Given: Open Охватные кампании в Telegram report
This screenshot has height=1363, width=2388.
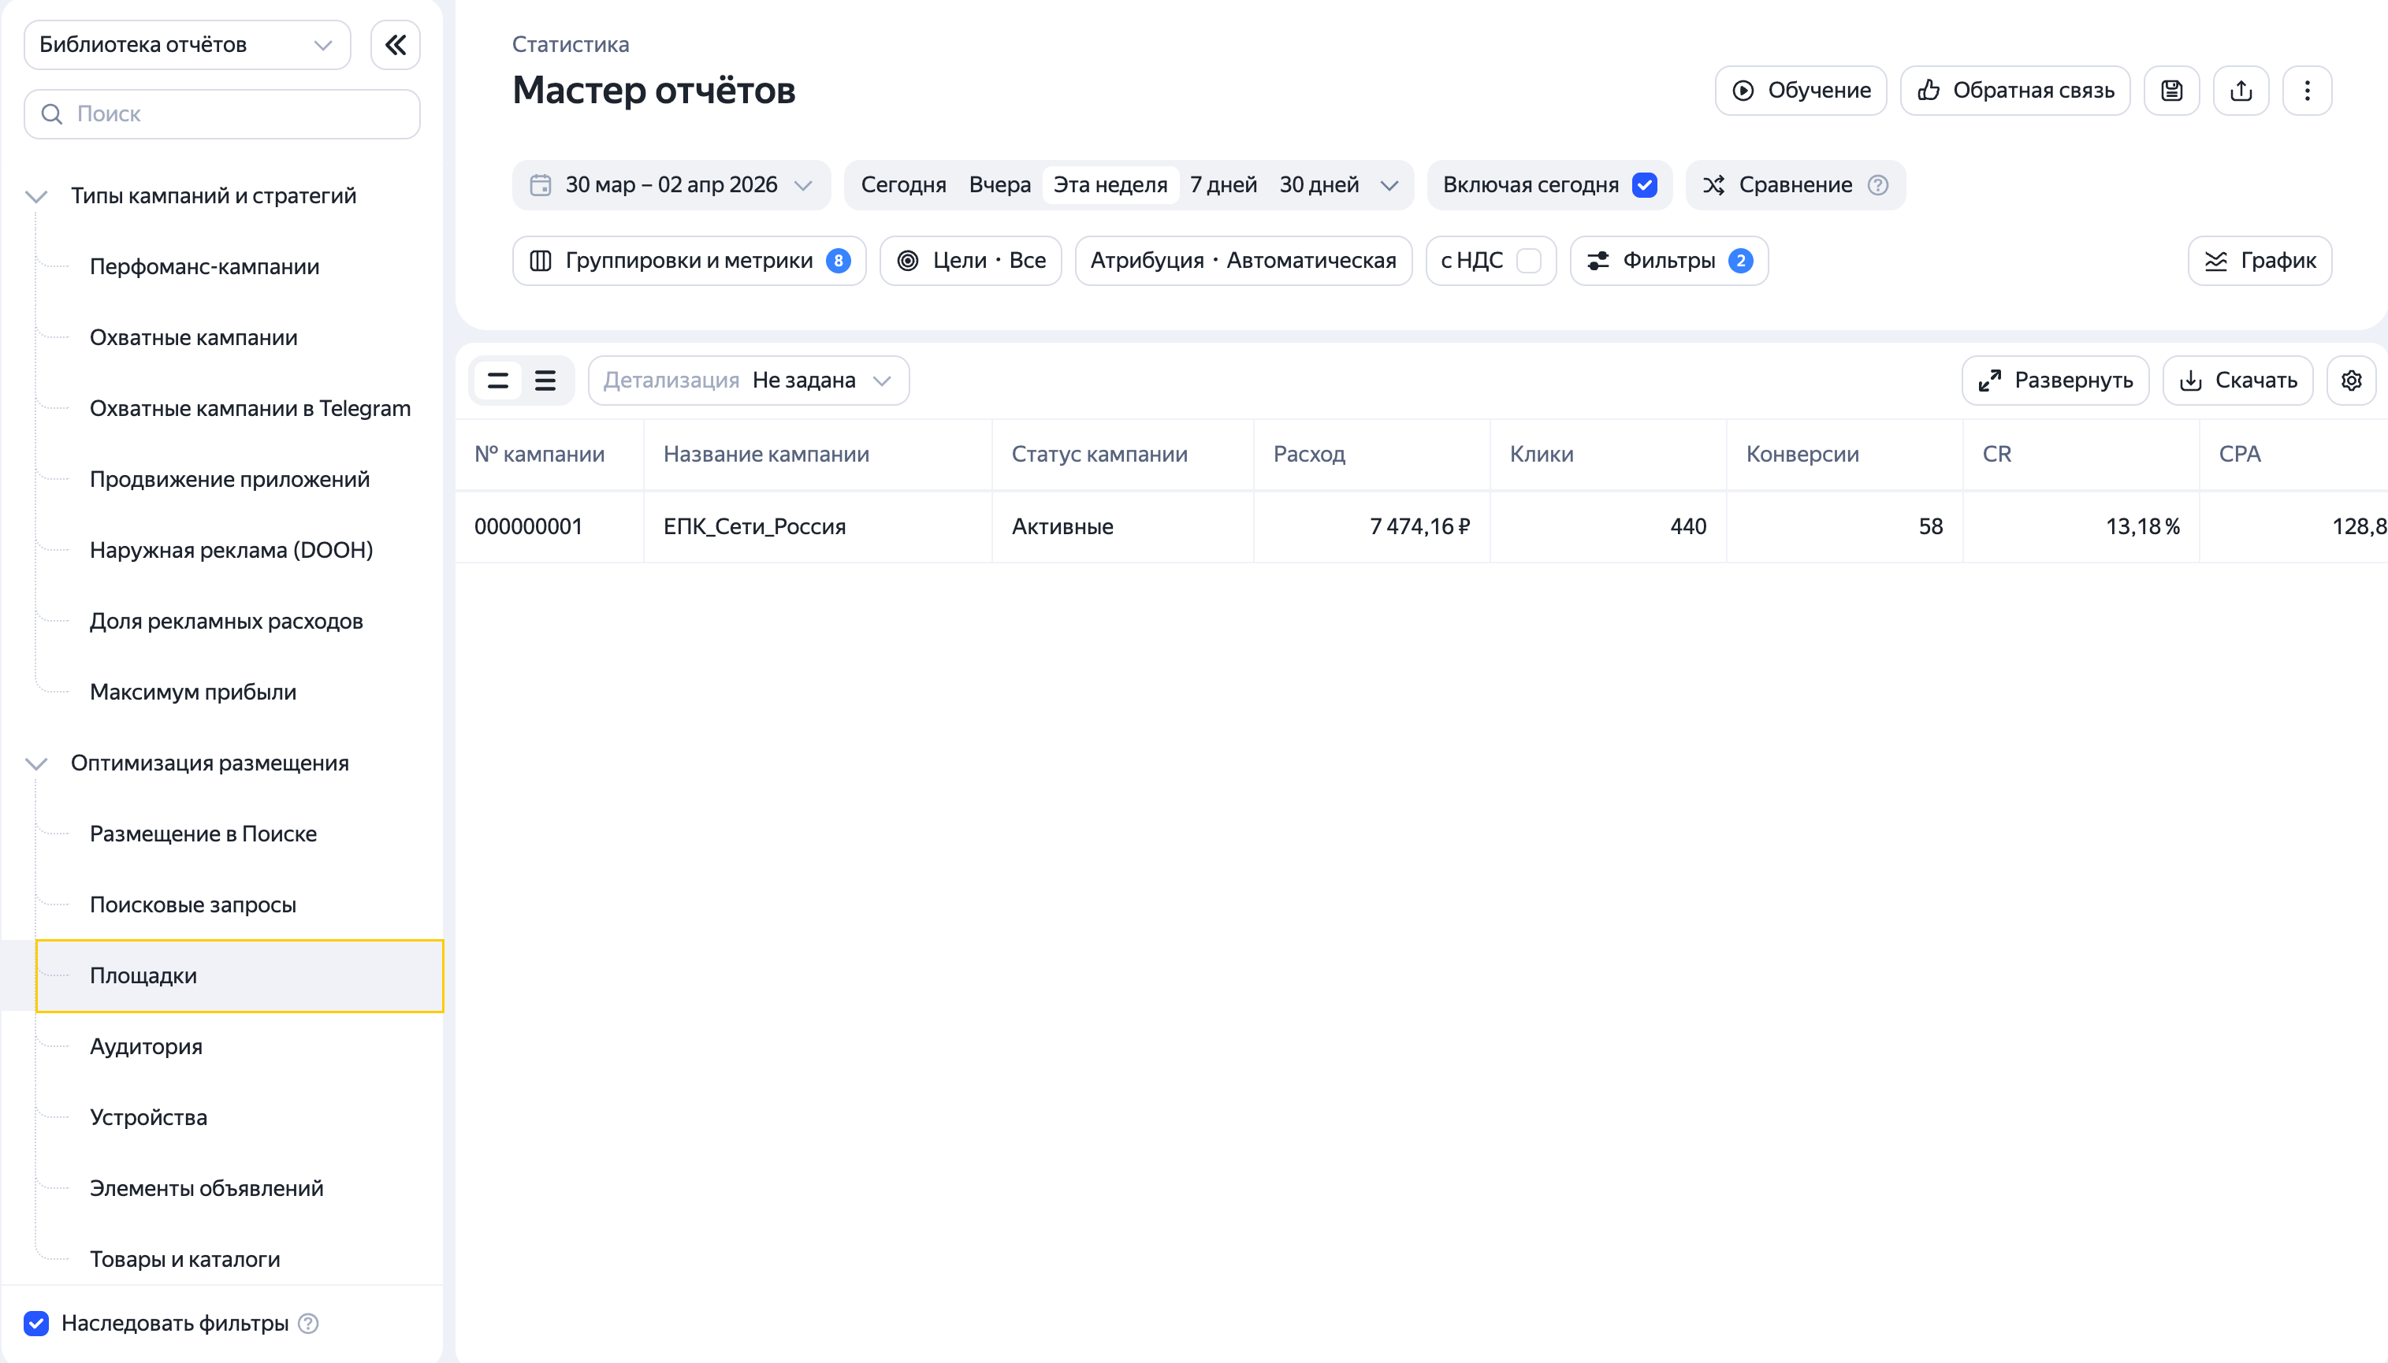Looking at the screenshot, I should coord(250,409).
